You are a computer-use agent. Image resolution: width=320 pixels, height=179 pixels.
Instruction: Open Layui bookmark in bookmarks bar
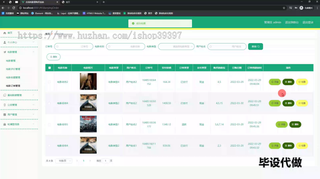click(x=68, y=13)
